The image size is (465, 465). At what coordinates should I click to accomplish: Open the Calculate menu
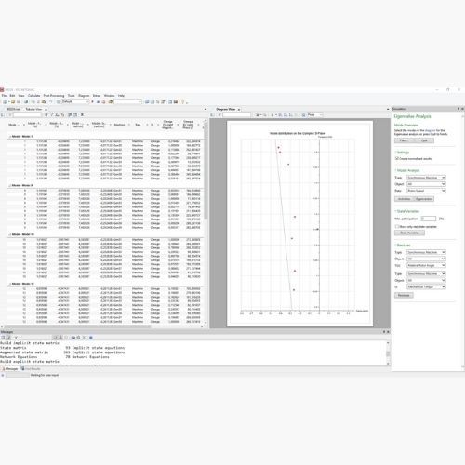(x=34, y=96)
